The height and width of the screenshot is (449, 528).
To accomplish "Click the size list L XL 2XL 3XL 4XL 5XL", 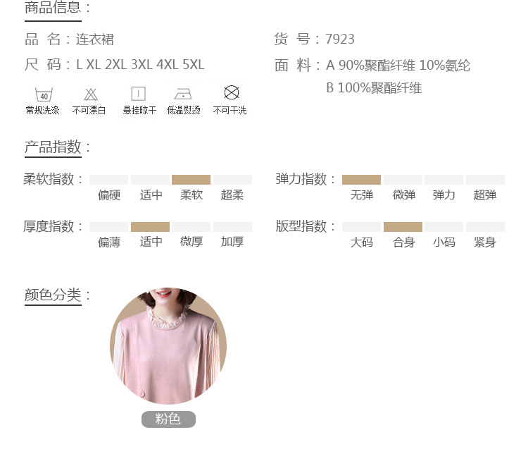I will (x=140, y=65).
